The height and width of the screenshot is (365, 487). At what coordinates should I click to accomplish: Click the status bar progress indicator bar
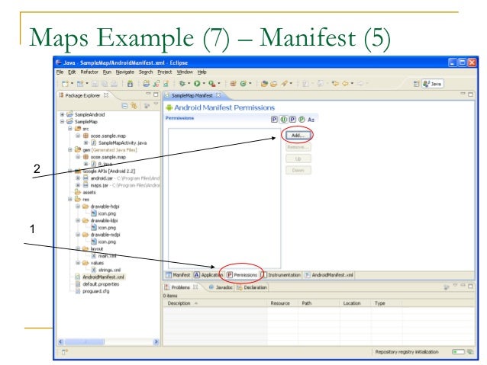459,352
